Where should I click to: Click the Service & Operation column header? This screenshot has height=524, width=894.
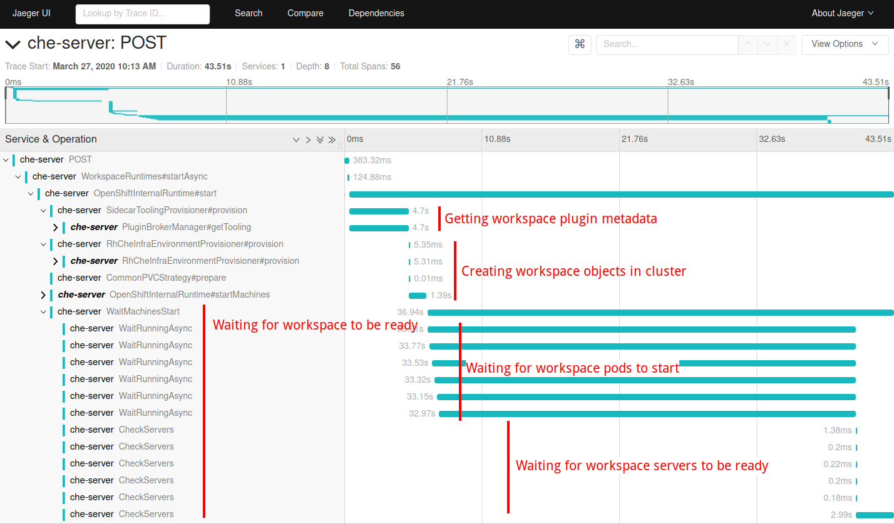(51, 139)
